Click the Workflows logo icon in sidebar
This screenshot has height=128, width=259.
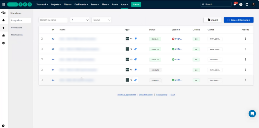(4, 13)
